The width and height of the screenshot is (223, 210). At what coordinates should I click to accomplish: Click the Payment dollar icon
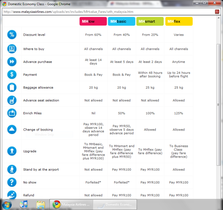[12, 74]
